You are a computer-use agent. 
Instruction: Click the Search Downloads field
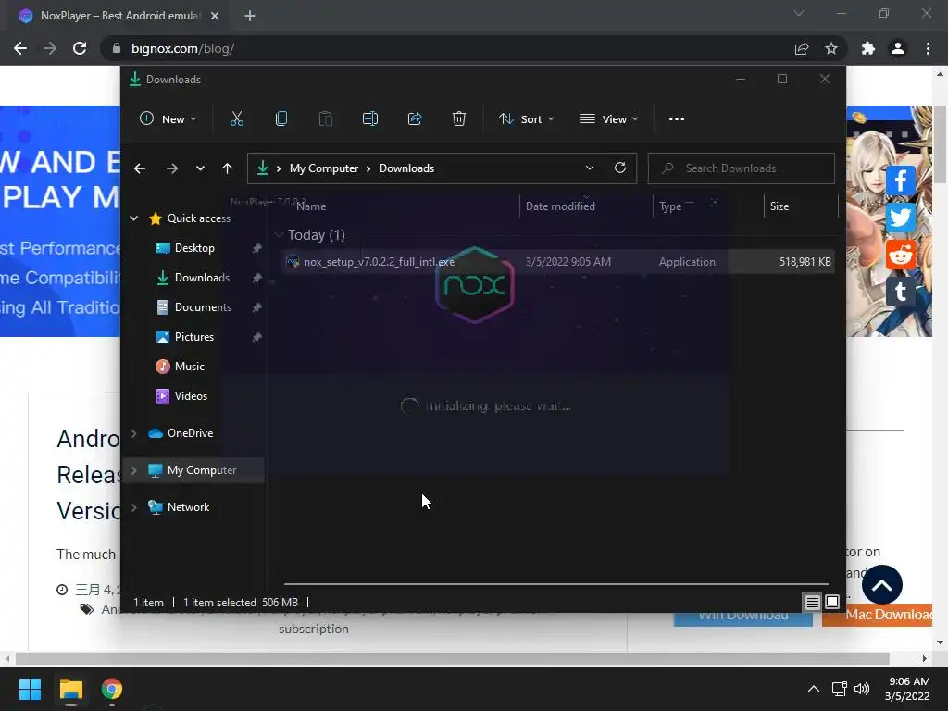pos(742,168)
